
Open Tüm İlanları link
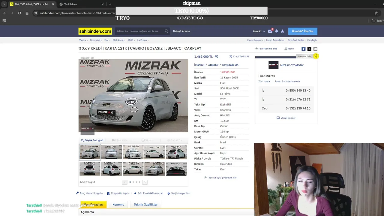(x=265, y=82)
